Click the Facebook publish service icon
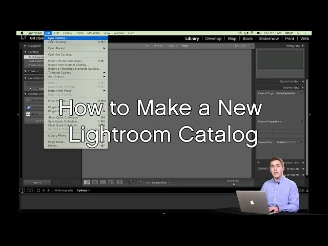 pos(28,107)
